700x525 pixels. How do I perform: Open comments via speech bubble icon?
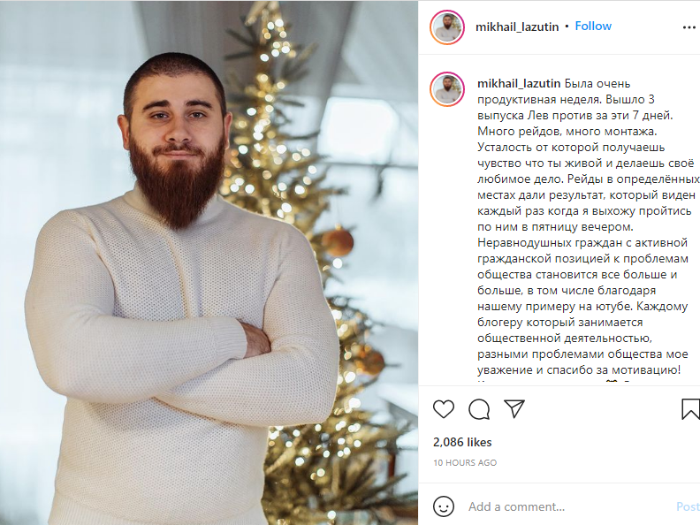479,409
